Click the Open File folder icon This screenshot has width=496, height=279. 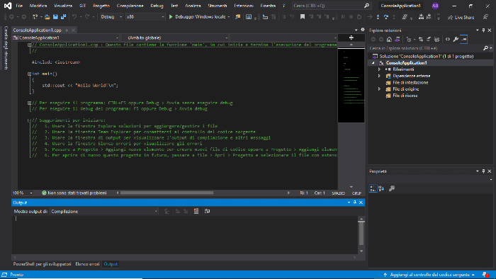pyautogui.click(x=47, y=17)
